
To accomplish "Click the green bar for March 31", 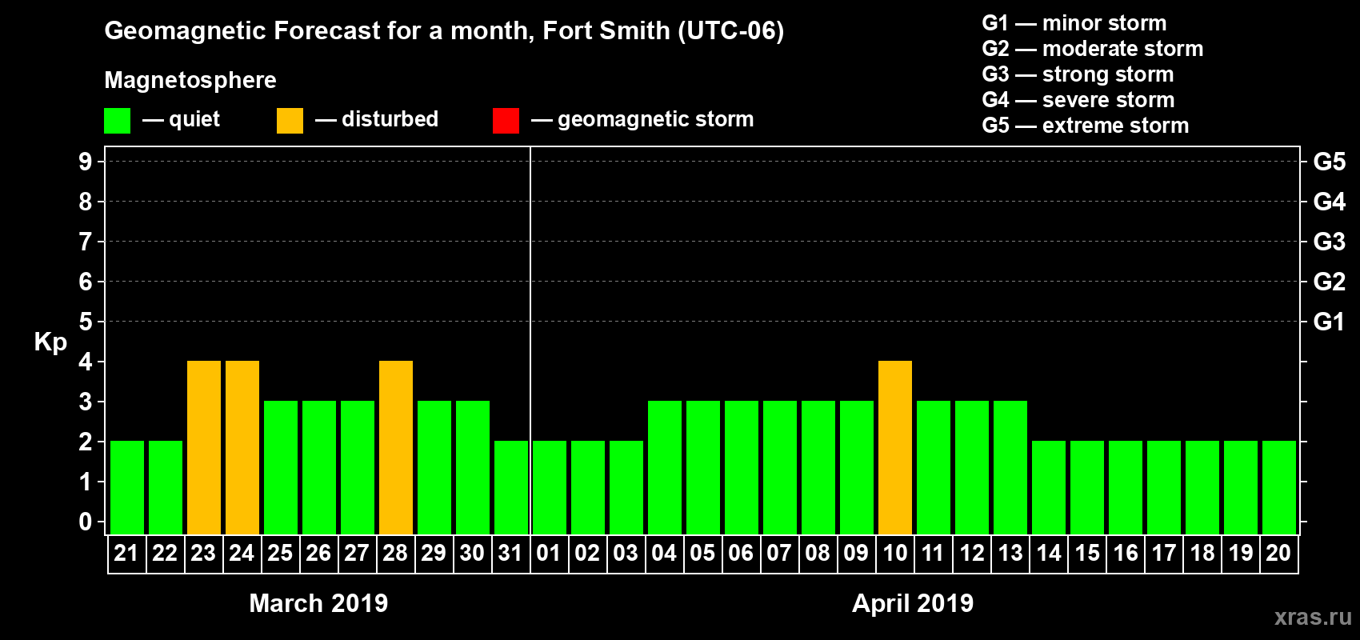I will pos(511,488).
